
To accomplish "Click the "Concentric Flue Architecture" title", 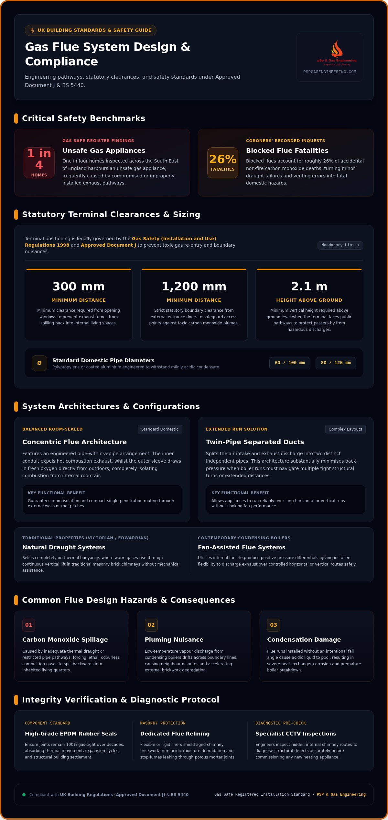I will coord(74,442).
